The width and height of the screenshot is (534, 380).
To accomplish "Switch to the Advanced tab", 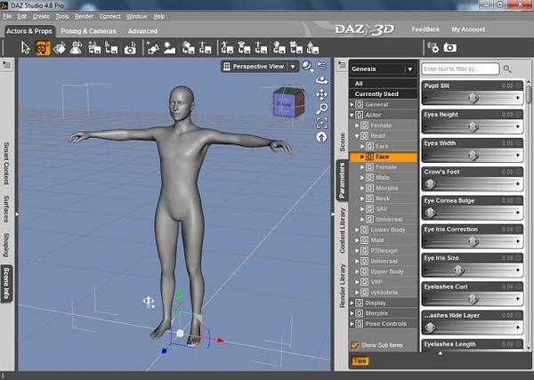I will [142, 31].
